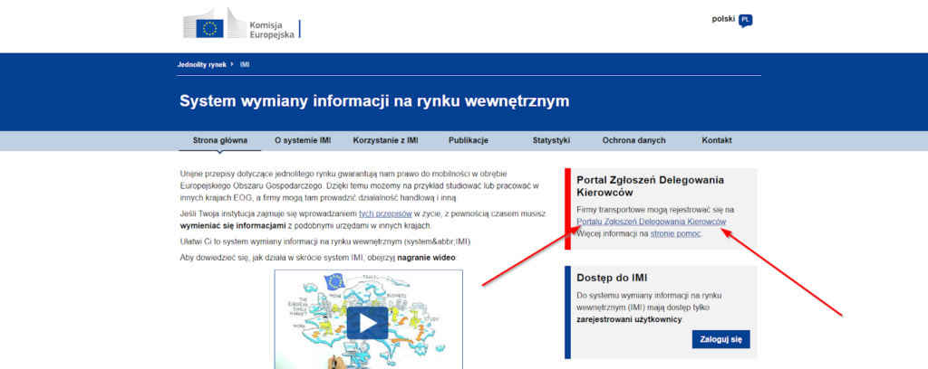Click the bold text zarejestrowani użytkownicy
This screenshot has width=928, height=369.
[629, 319]
